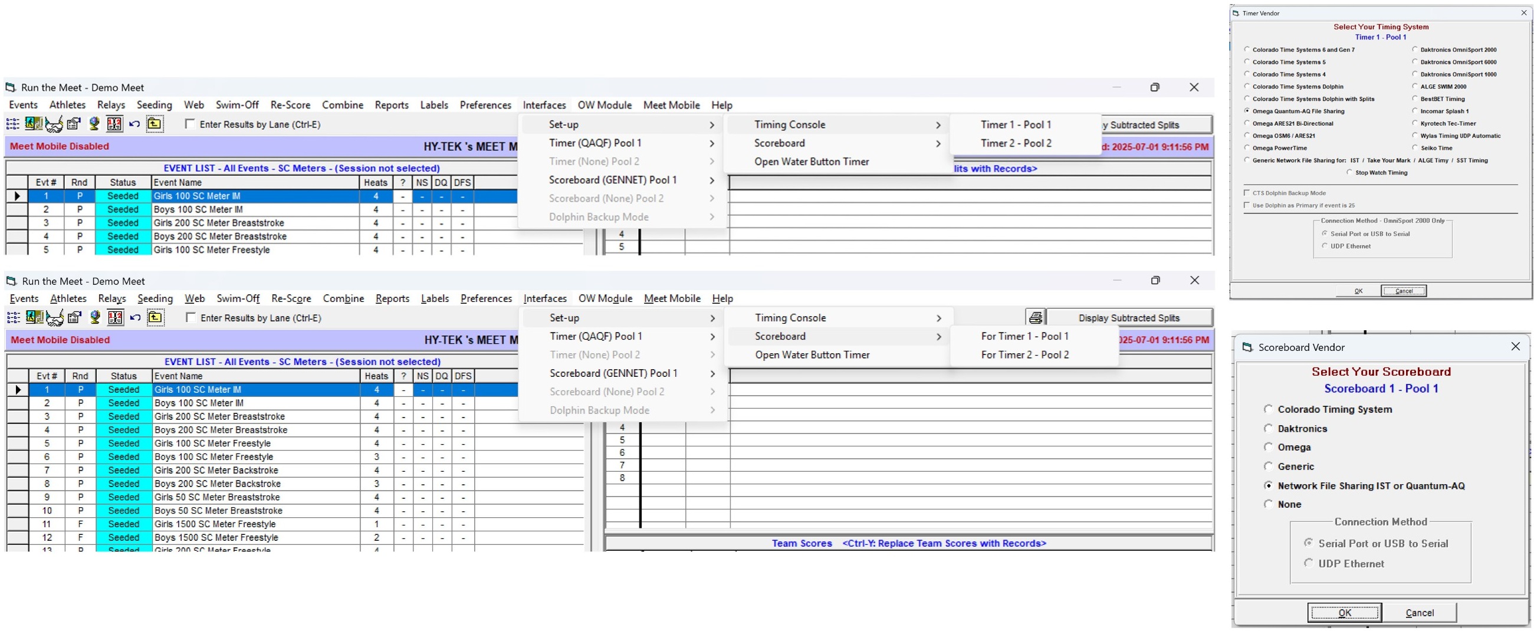
Task: Click the walking-person athletes icon in upper window toolbar
Action: tap(34, 124)
